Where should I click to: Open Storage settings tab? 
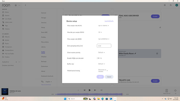(44, 18)
